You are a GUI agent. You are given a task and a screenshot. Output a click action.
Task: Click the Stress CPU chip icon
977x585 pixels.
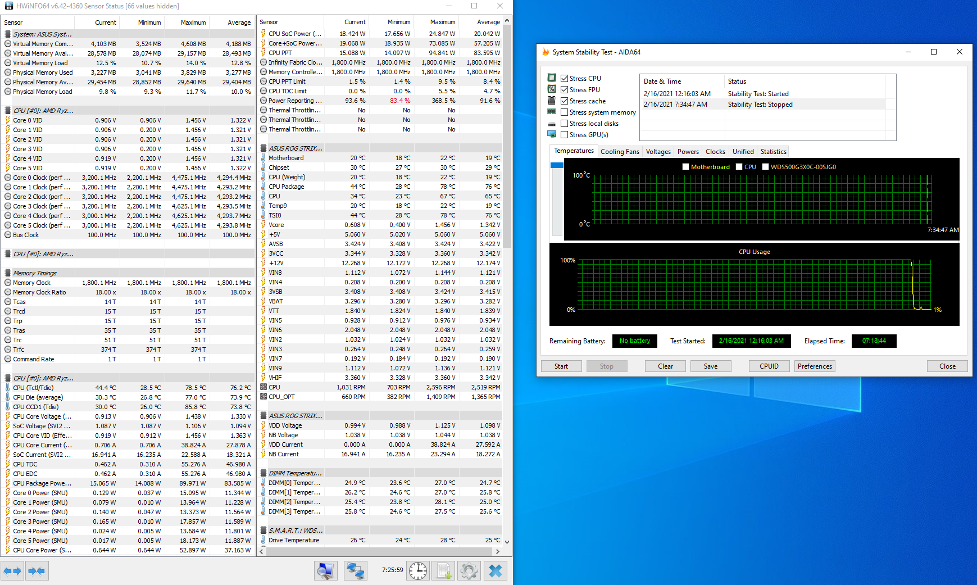tap(552, 78)
